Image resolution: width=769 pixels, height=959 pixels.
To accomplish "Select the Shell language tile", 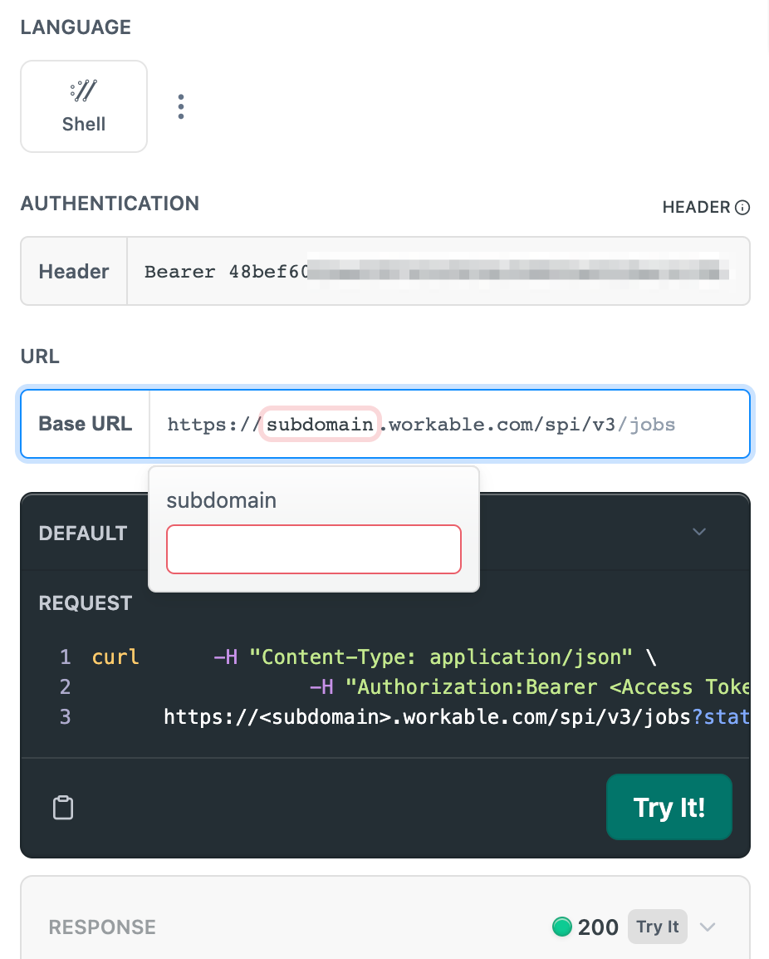I will click(x=84, y=106).
